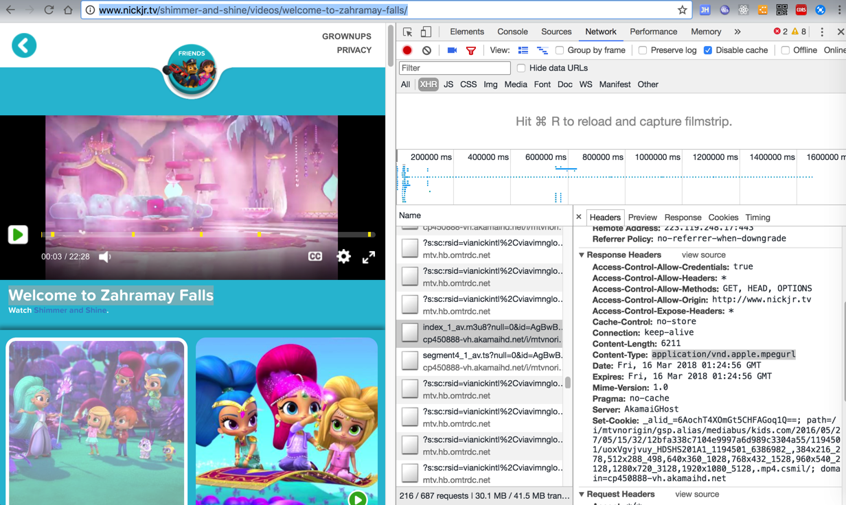Switch to large request rows view
This screenshot has width=846, height=505.
pyautogui.click(x=523, y=50)
